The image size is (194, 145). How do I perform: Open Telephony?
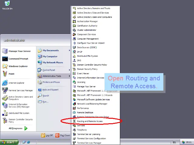[96, 130]
